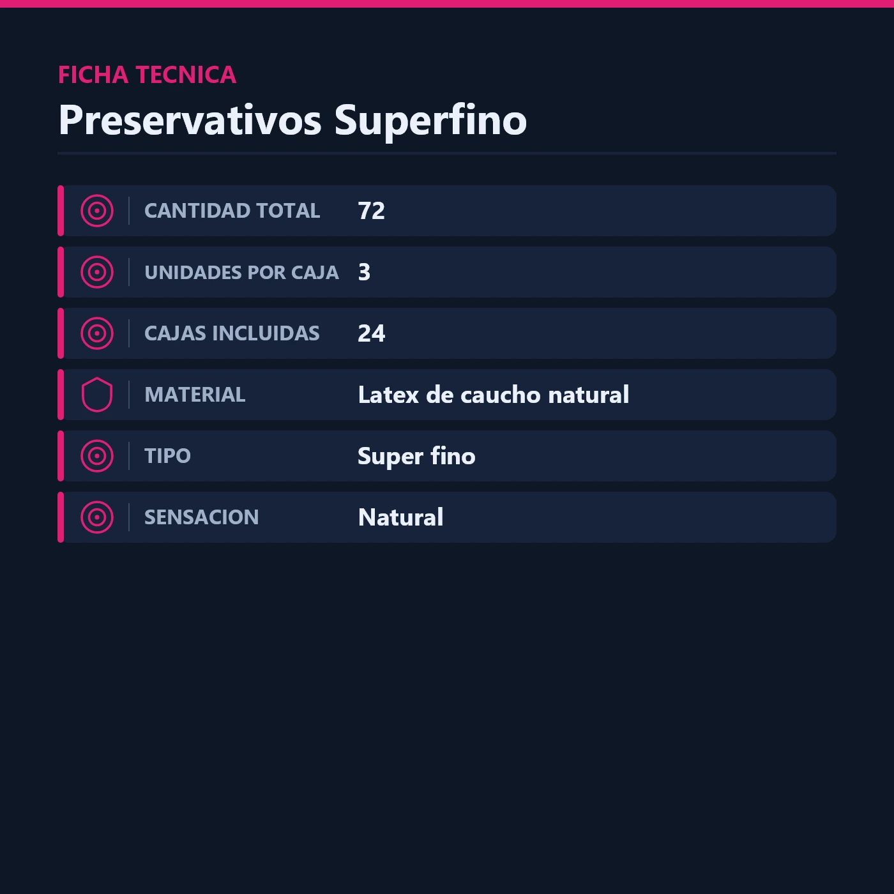
Task: Click the target icon beside Tipo
Action: [97, 456]
